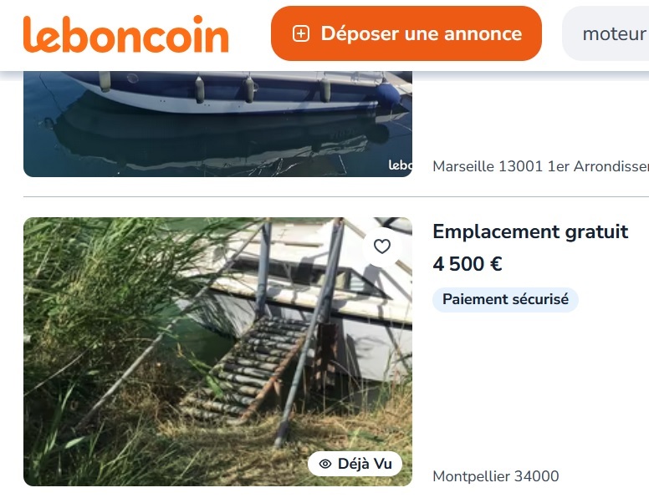Click the Montpellier 34000 location text
The height and width of the screenshot is (503, 649).
(495, 476)
